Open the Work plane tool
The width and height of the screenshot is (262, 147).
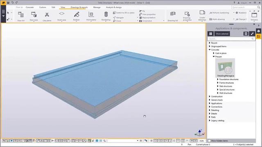tap(91, 16)
